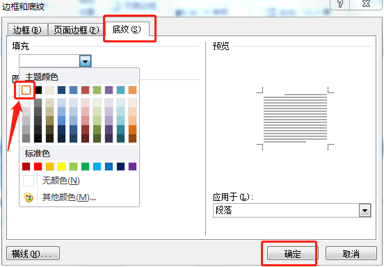384x267 pixels.
Task: Choose 无颜色(N) option
Action: click(x=61, y=181)
